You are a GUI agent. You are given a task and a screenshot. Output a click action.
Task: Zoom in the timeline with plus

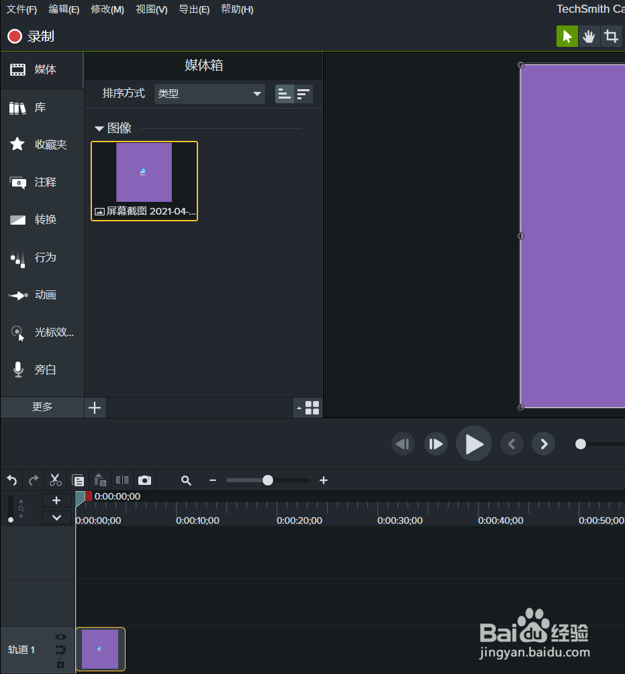[324, 481]
